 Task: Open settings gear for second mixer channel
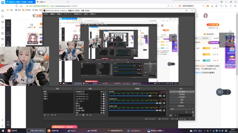164,103
